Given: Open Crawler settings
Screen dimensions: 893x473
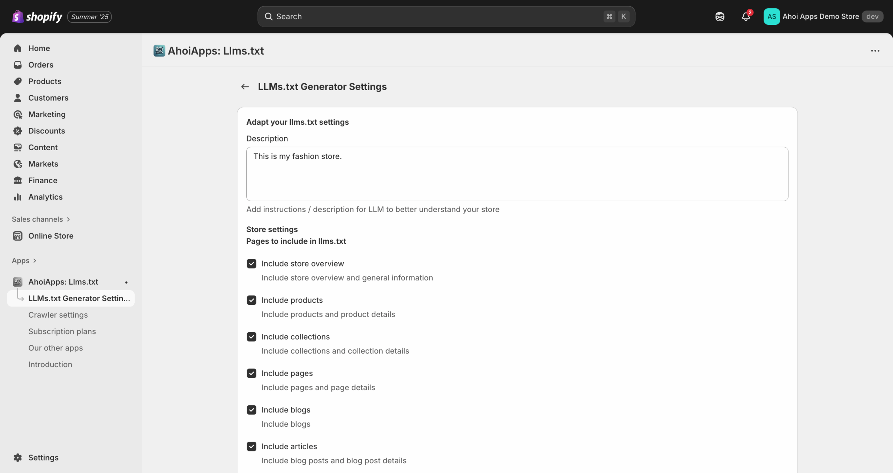Looking at the screenshot, I should tap(58, 315).
